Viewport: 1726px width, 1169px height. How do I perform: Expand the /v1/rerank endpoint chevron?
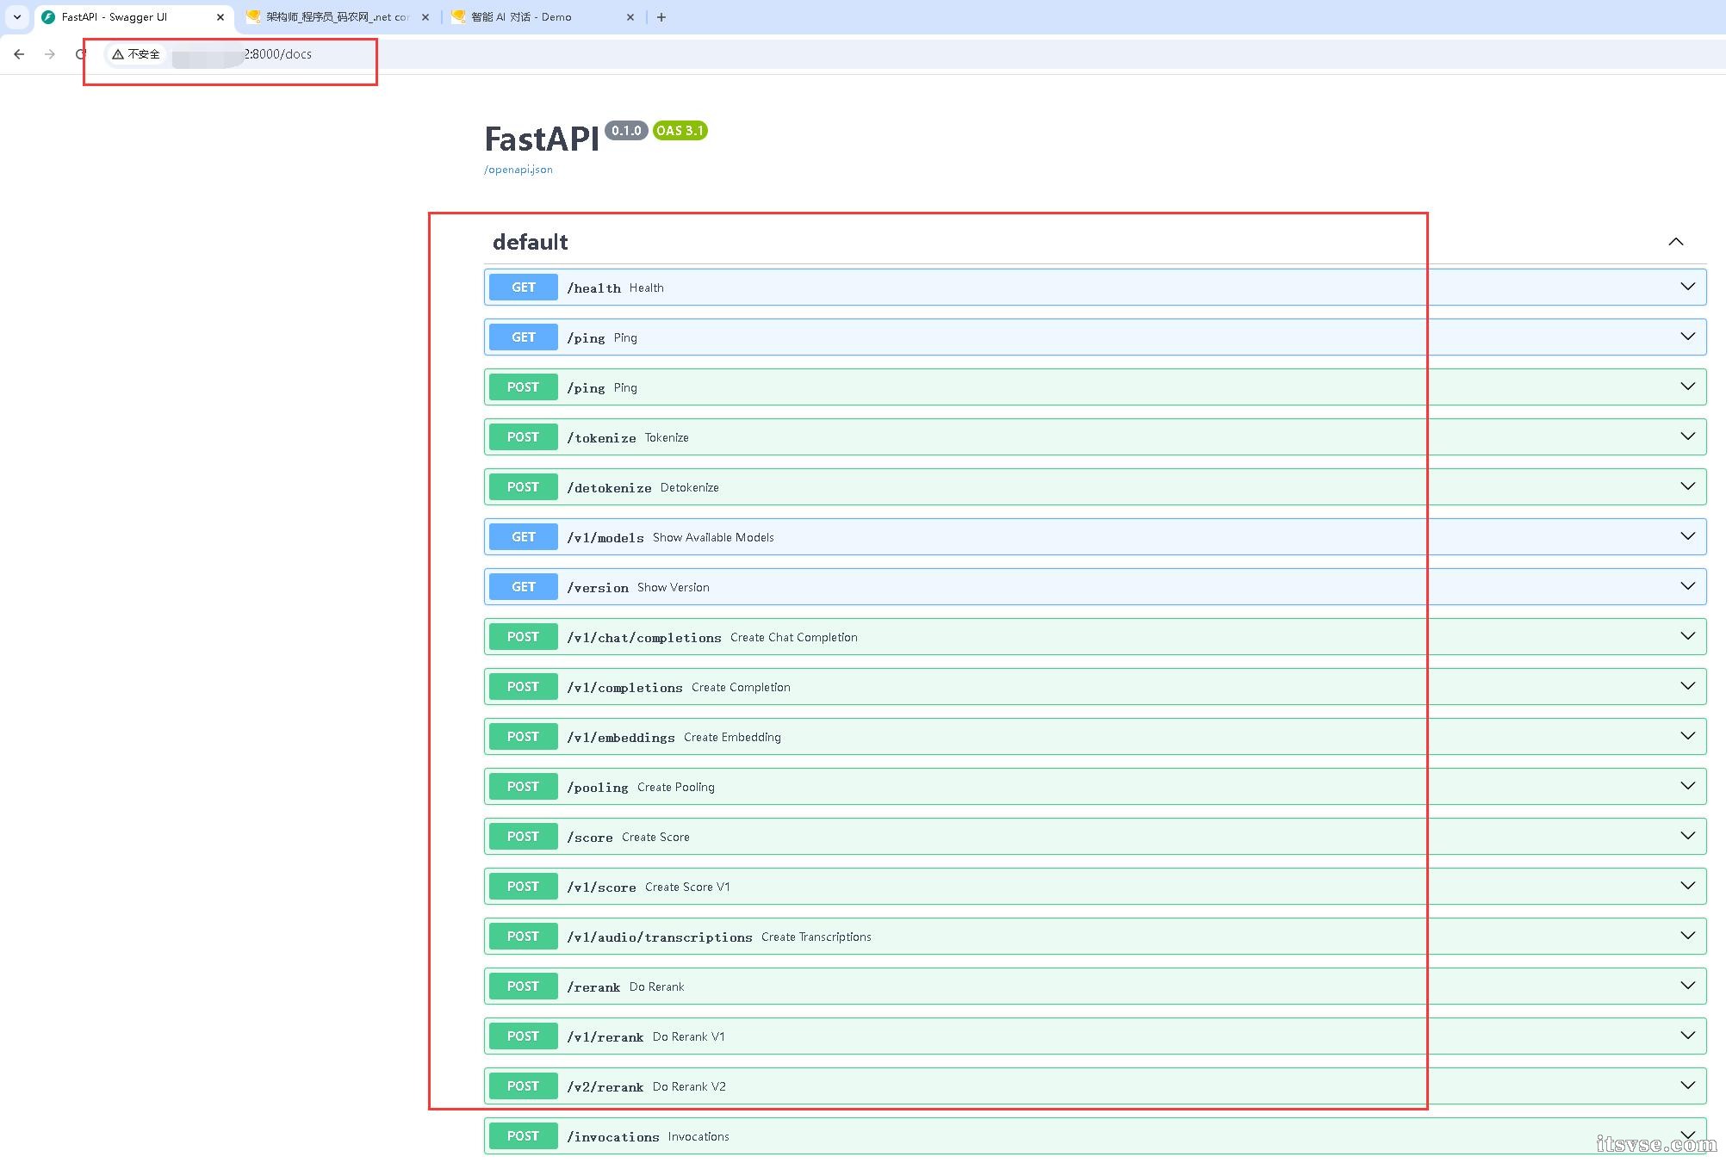point(1688,1036)
